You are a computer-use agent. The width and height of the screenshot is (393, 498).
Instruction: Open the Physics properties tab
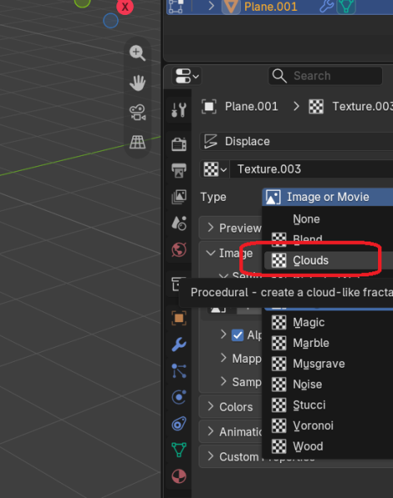pos(179,397)
